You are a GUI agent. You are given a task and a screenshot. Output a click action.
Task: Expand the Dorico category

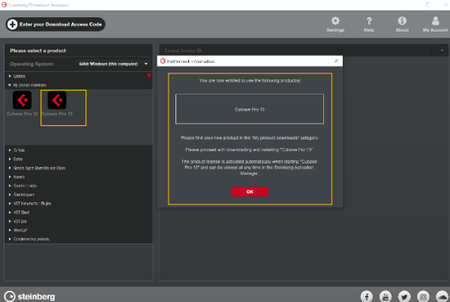(10, 159)
